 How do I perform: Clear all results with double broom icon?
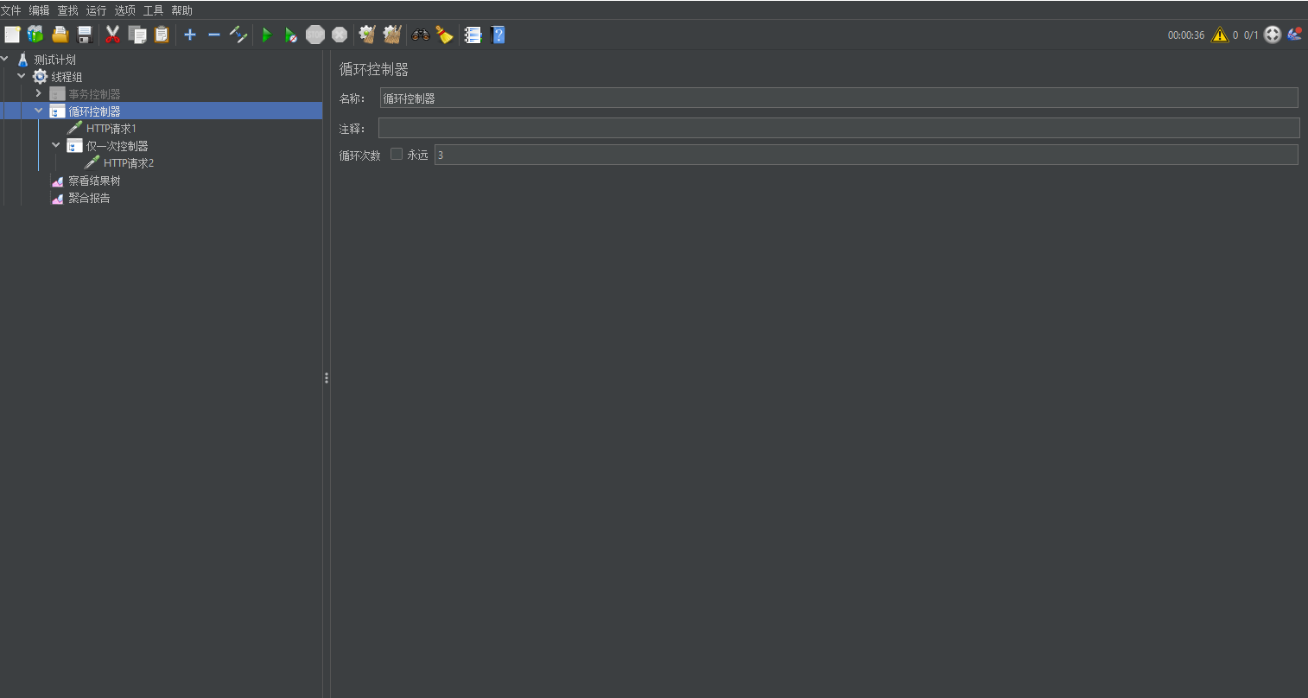(x=392, y=35)
